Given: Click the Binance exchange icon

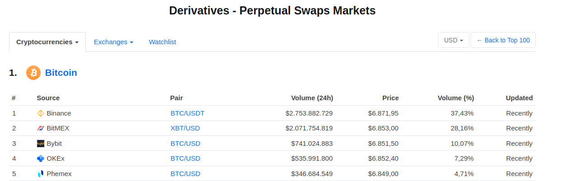Looking at the screenshot, I should coord(41,113).
